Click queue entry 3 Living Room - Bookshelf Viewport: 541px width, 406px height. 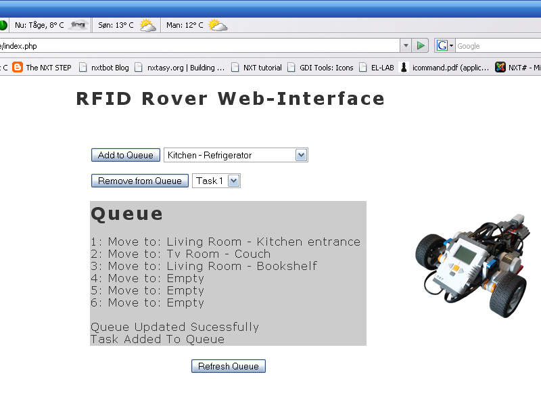[x=204, y=266]
